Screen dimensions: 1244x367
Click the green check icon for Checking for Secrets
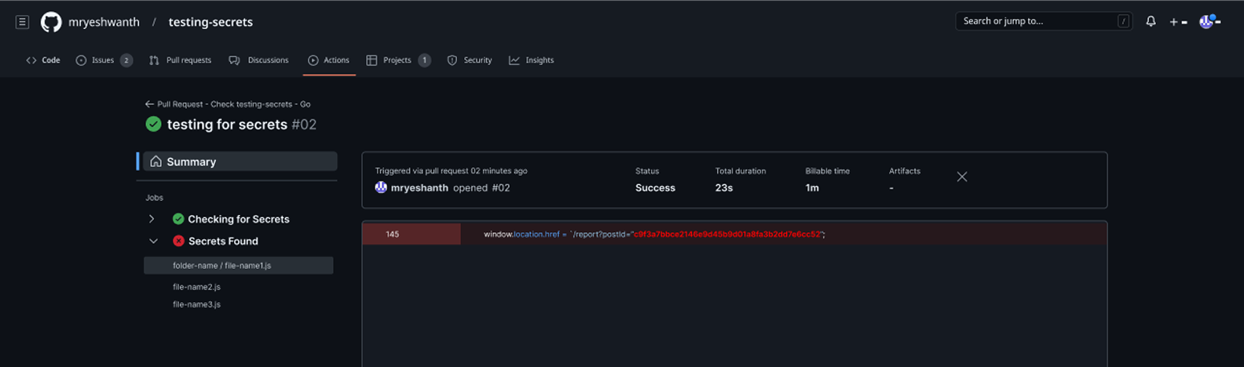click(178, 219)
